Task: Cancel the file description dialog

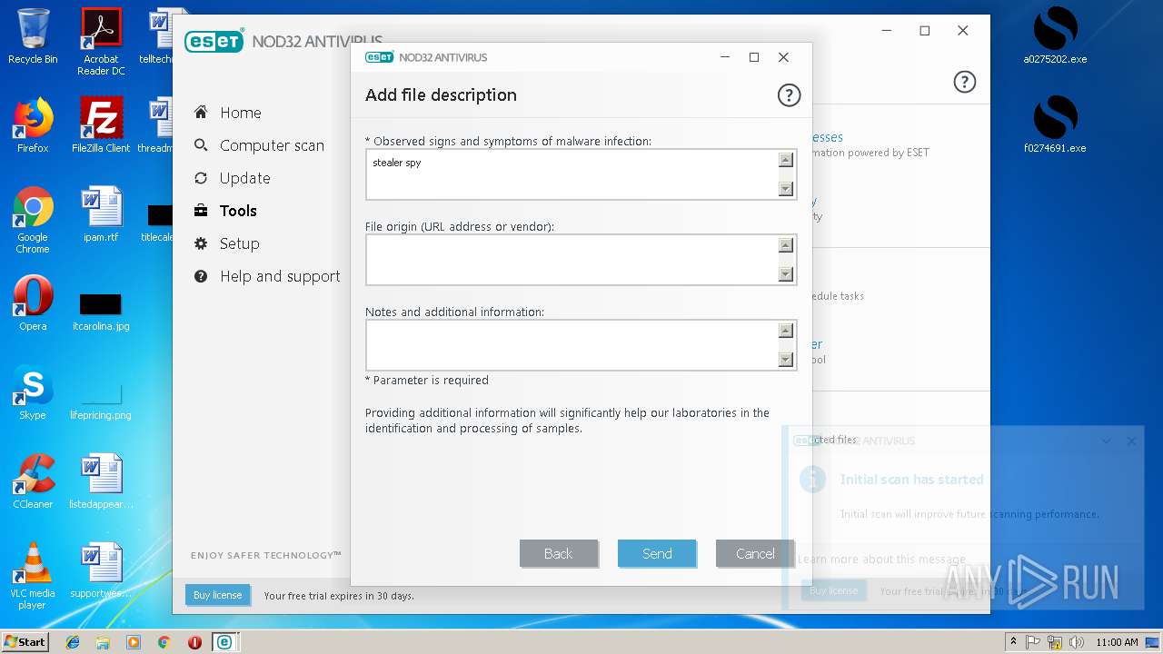Action: click(x=755, y=553)
